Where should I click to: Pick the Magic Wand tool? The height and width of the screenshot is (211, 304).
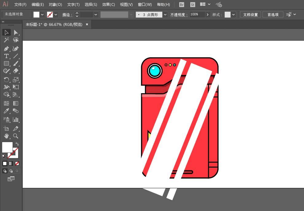[6, 40]
